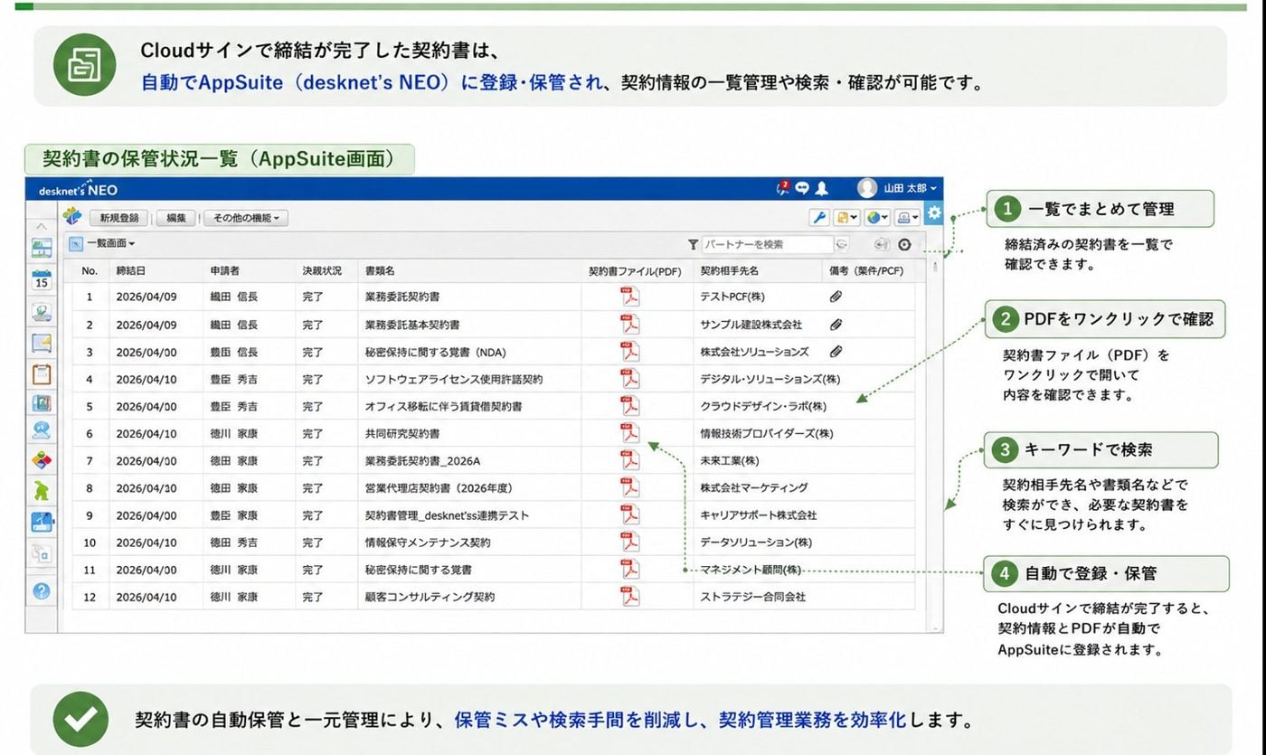Open the colorful diamond icon in sidebar
1266x755 pixels.
pyautogui.click(x=42, y=460)
